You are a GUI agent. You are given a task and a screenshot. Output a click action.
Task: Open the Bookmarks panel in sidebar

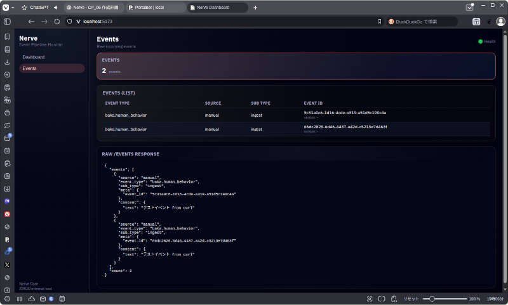(7, 37)
